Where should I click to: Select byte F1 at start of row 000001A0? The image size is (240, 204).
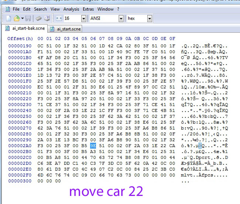pos(40,52)
